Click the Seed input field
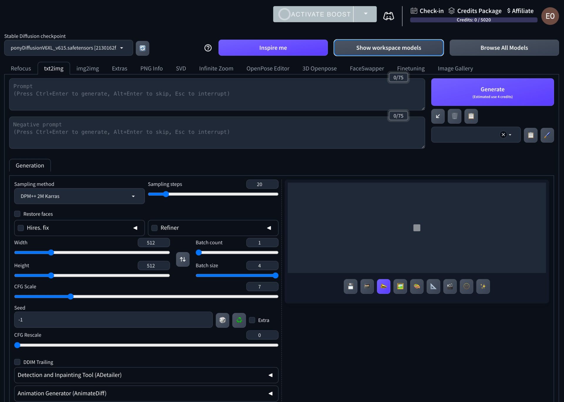The width and height of the screenshot is (564, 402). click(113, 319)
